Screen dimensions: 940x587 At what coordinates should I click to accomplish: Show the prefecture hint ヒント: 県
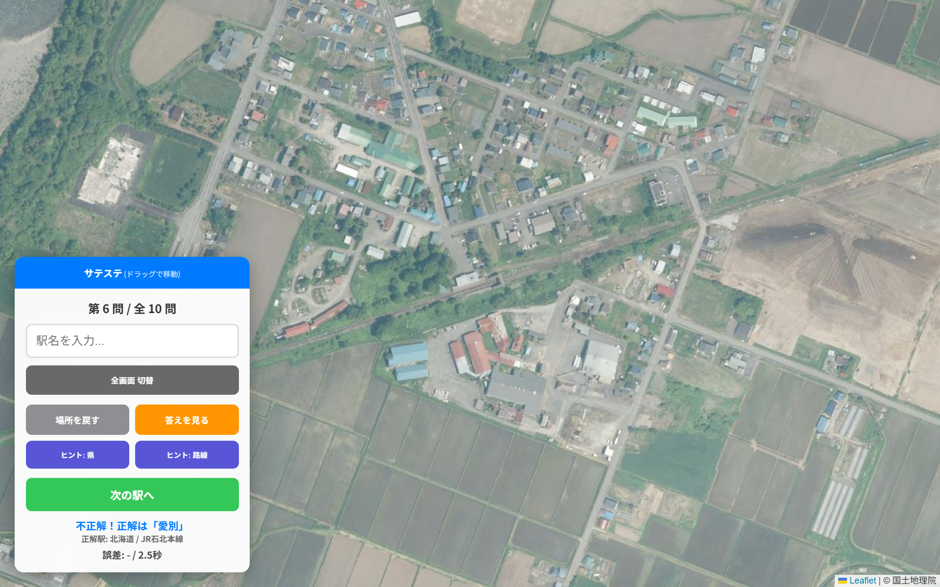(77, 455)
